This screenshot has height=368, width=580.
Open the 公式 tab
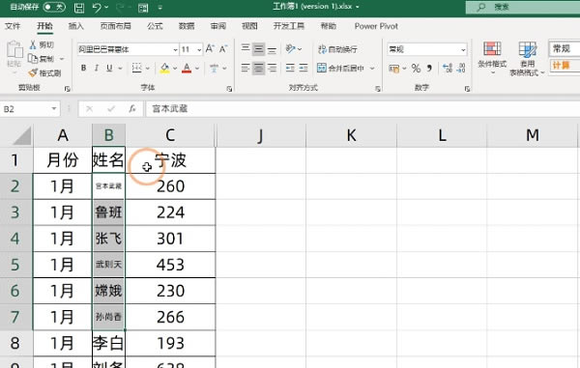(155, 26)
